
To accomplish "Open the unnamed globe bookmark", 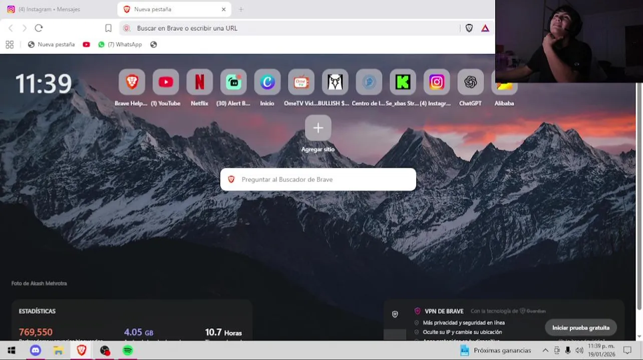I will [154, 44].
